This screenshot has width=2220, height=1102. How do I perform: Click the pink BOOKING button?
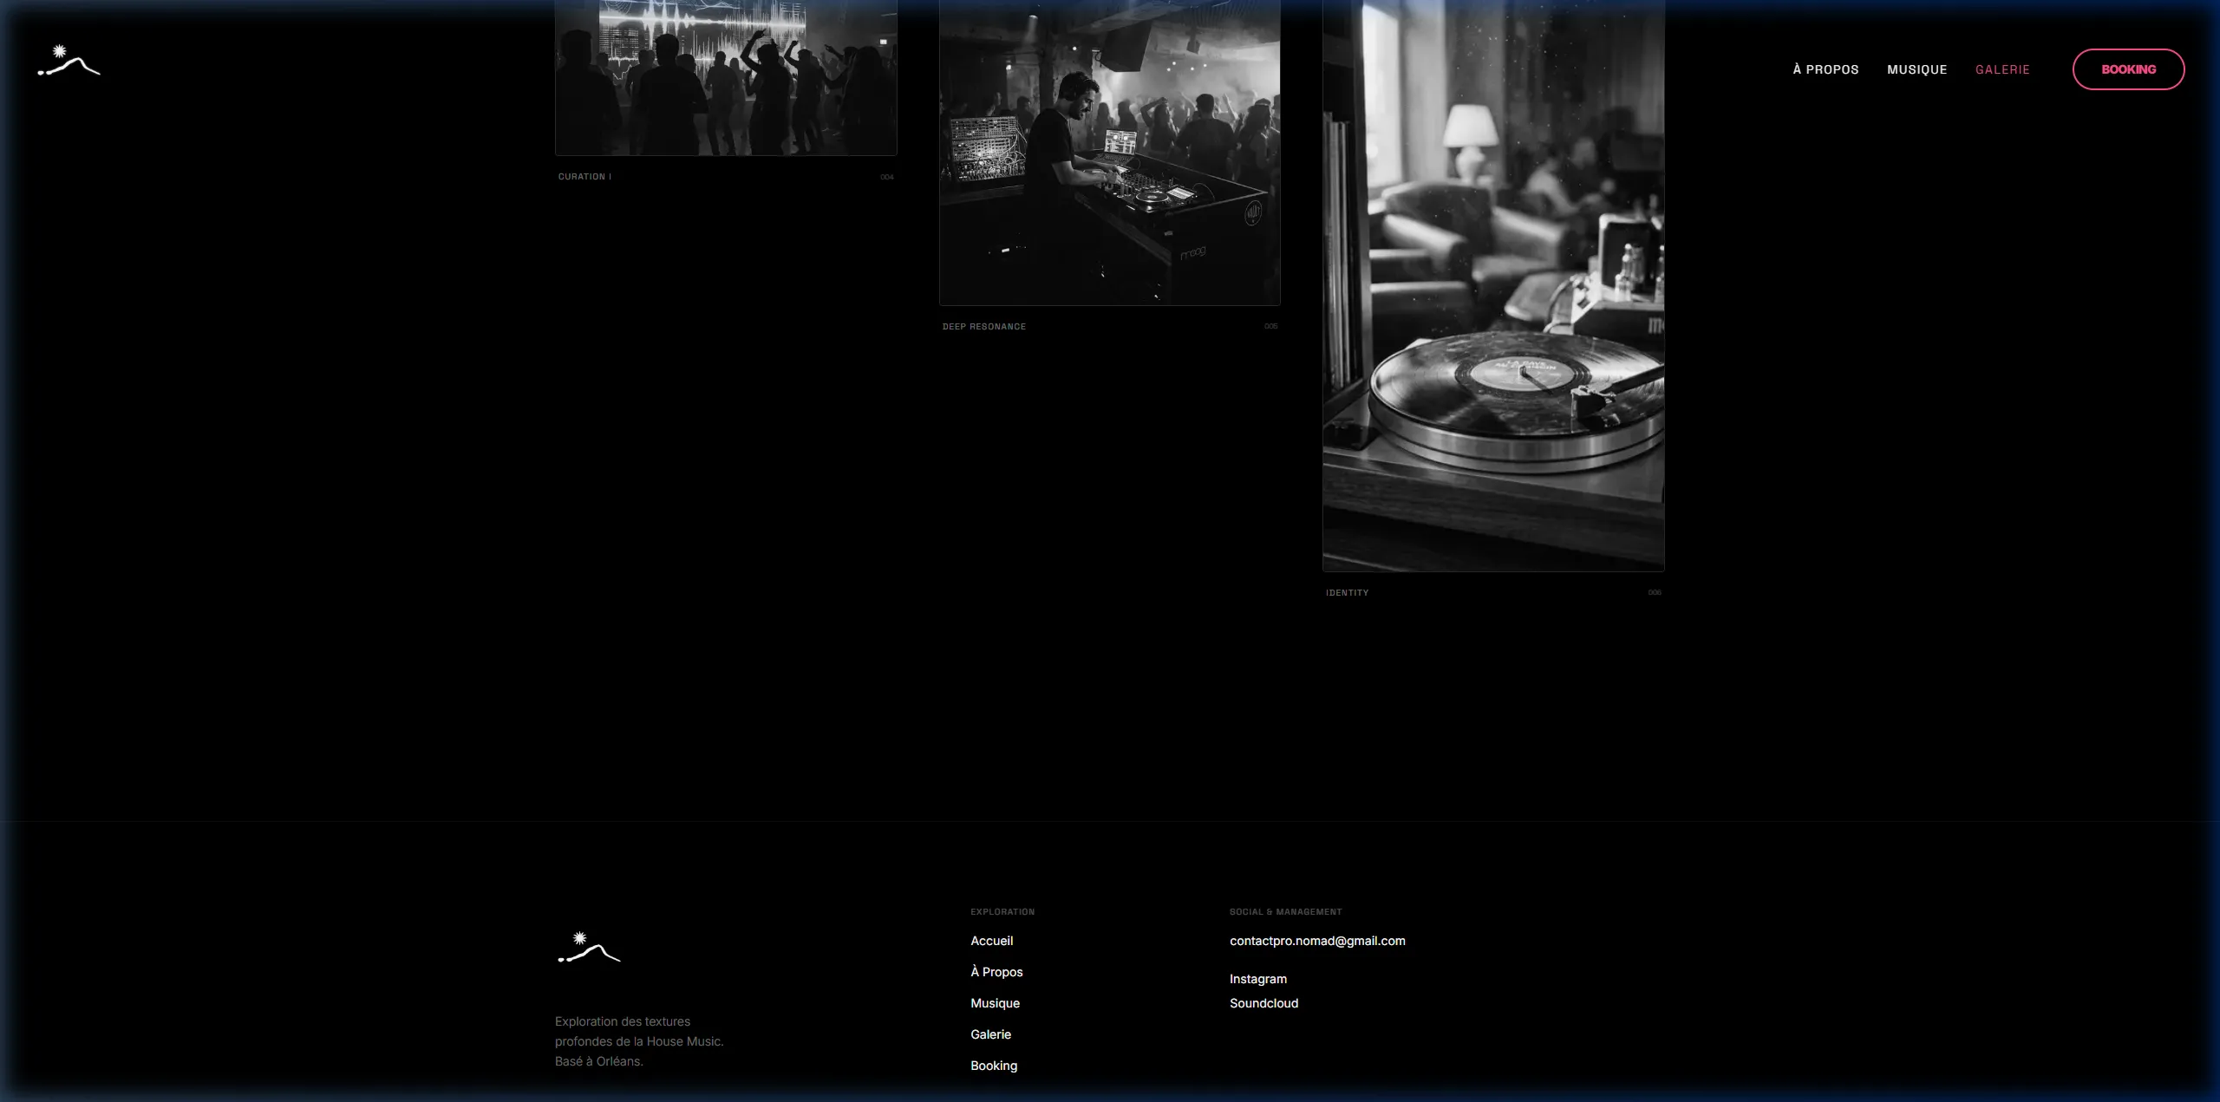point(2128,69)
